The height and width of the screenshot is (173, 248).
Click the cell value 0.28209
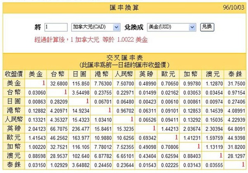(59, 102)
